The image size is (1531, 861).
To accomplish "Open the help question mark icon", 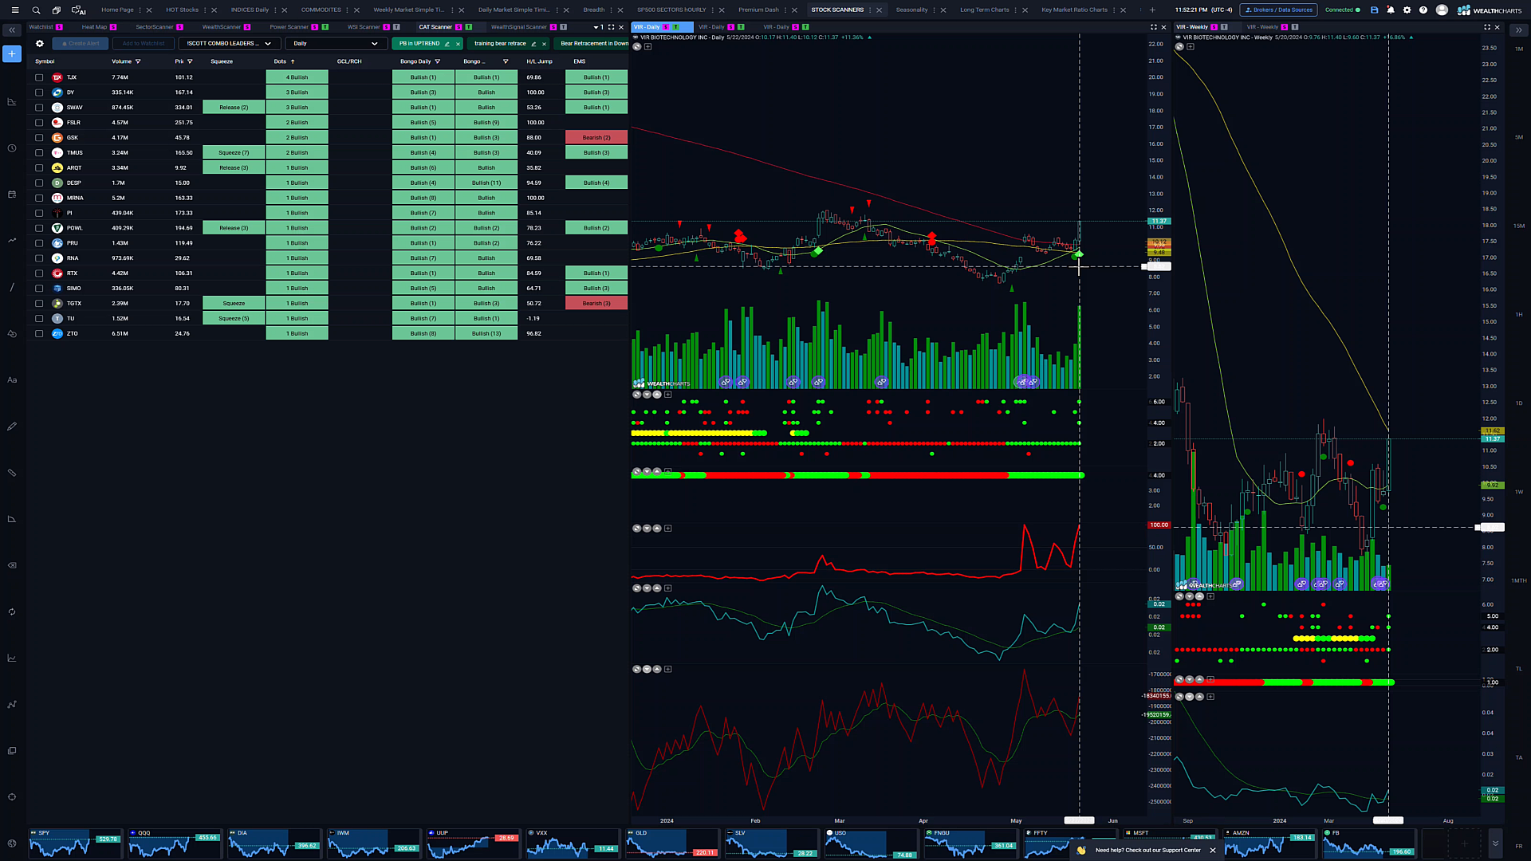I will [1423, 10].
